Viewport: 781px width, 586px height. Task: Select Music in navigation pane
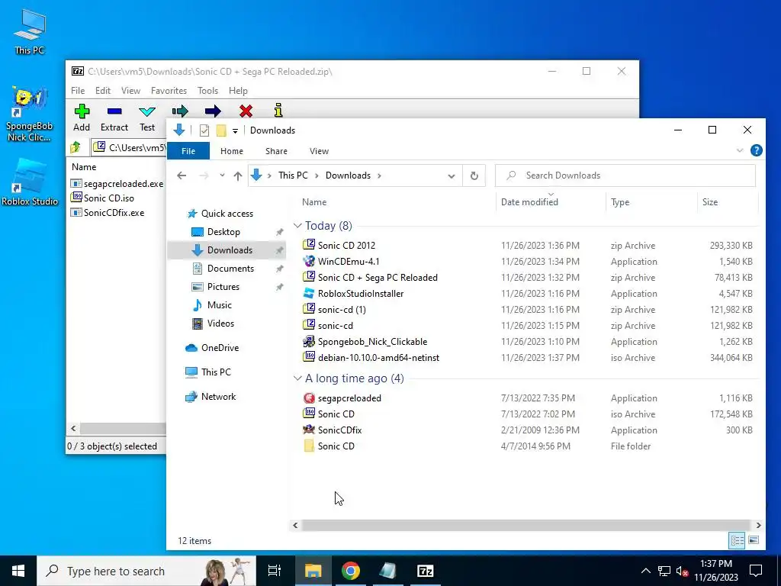point(219,305)
